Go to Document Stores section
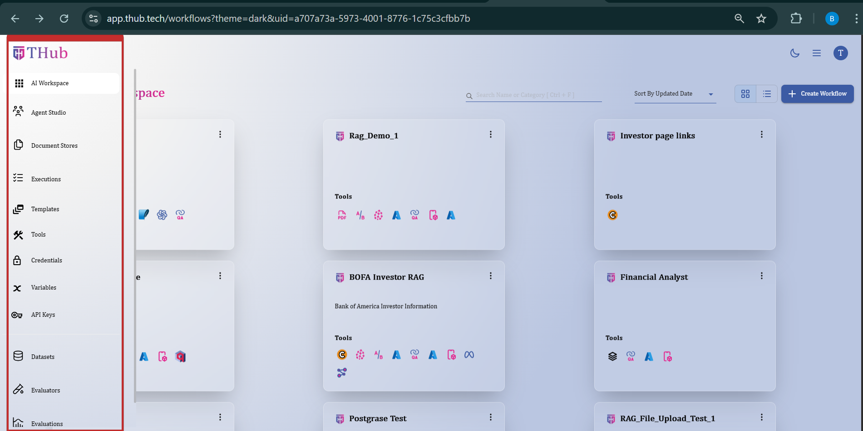863x431 pixels. [x=54, y=145]
